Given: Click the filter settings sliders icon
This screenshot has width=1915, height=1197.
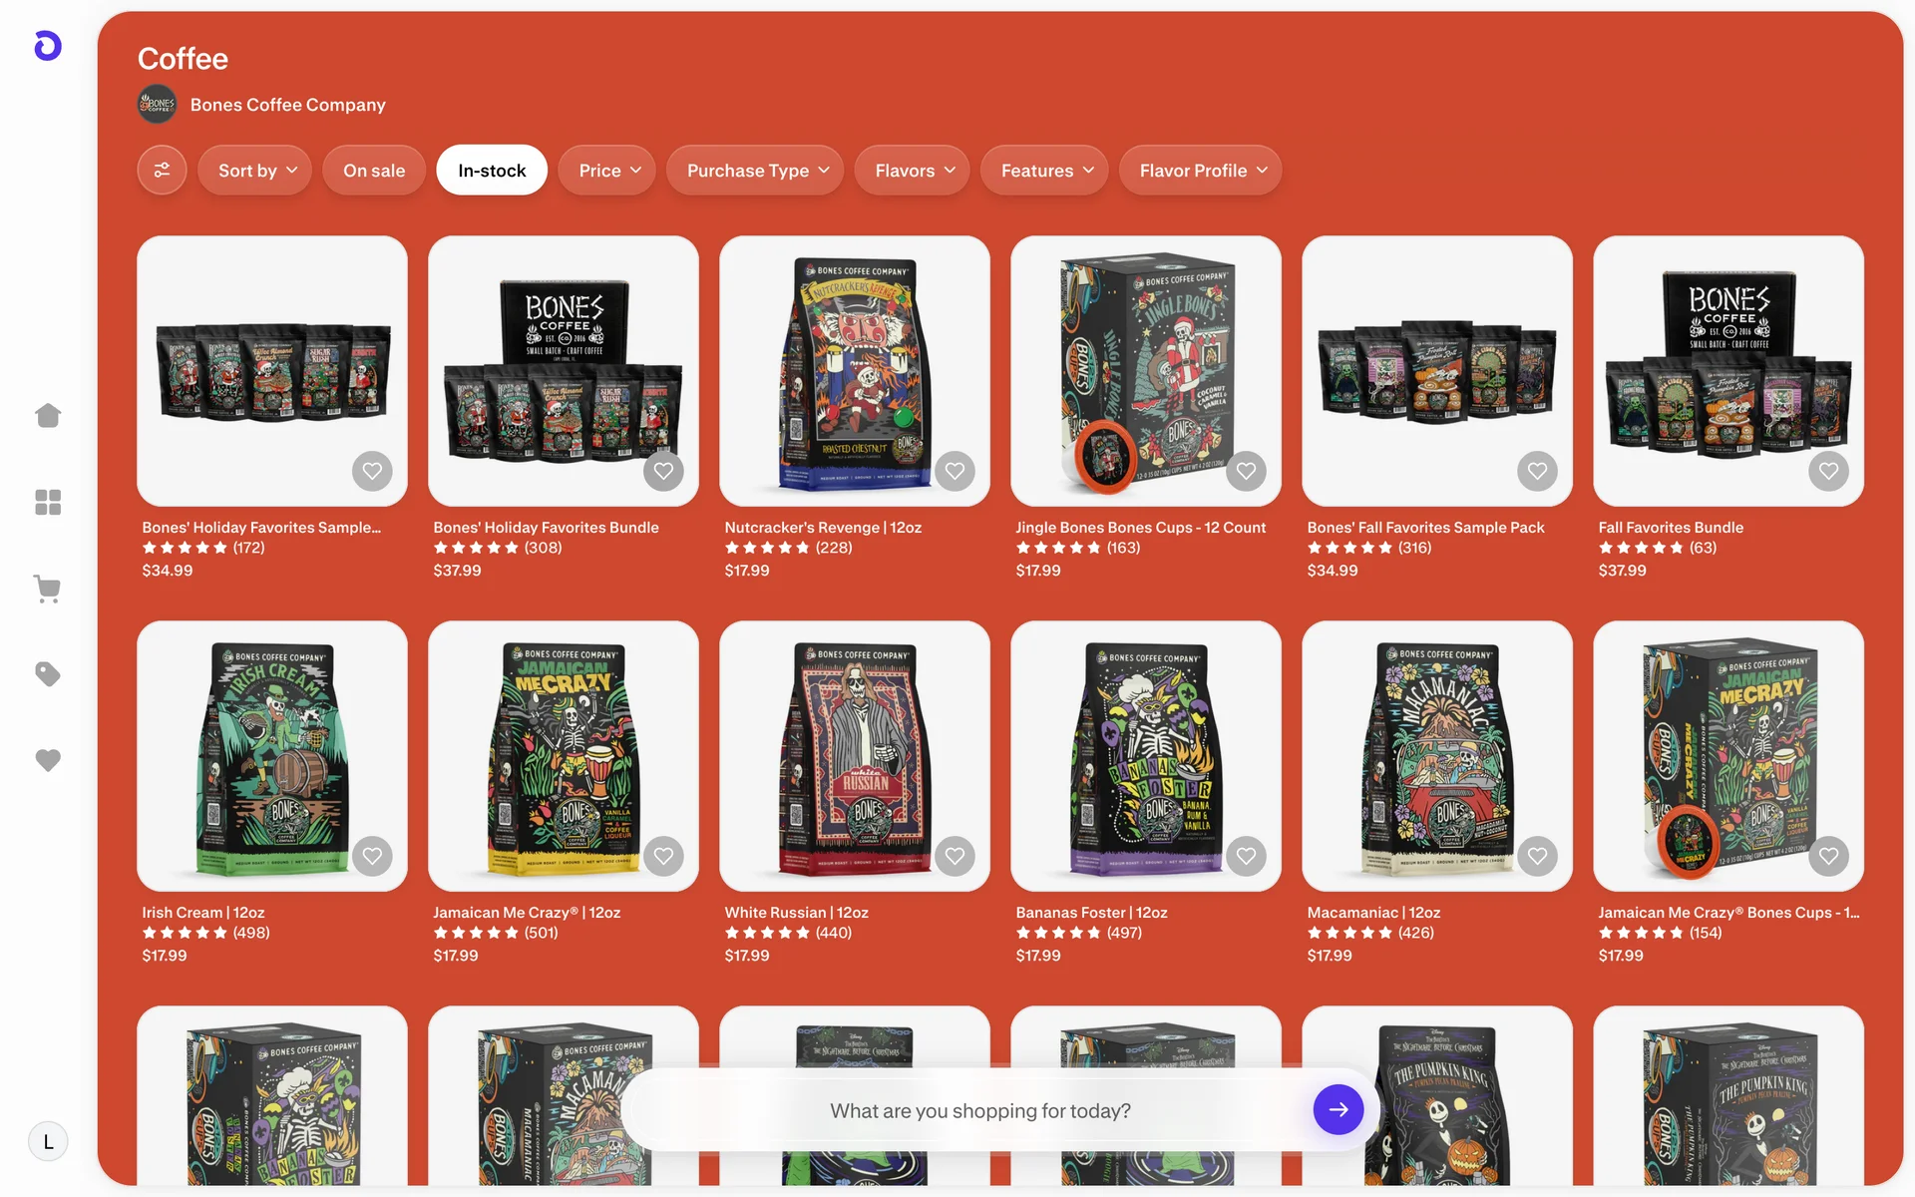Looking at the screenshot, I should (162, 171).
